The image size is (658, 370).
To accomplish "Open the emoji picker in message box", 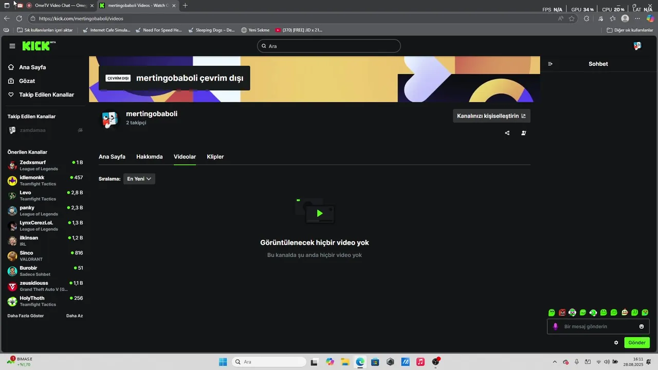I will [642, 326].
